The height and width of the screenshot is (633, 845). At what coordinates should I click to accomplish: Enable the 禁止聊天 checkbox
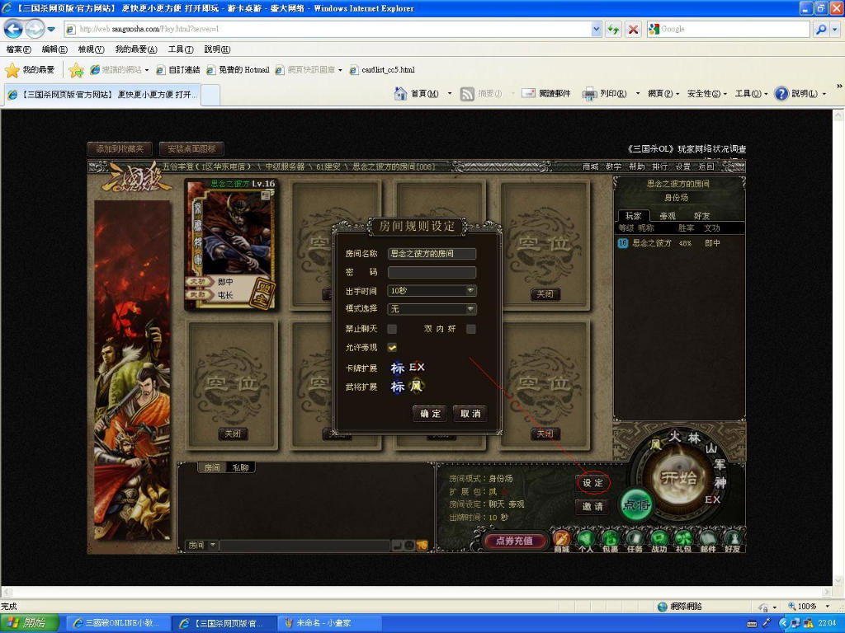[392, 329]
